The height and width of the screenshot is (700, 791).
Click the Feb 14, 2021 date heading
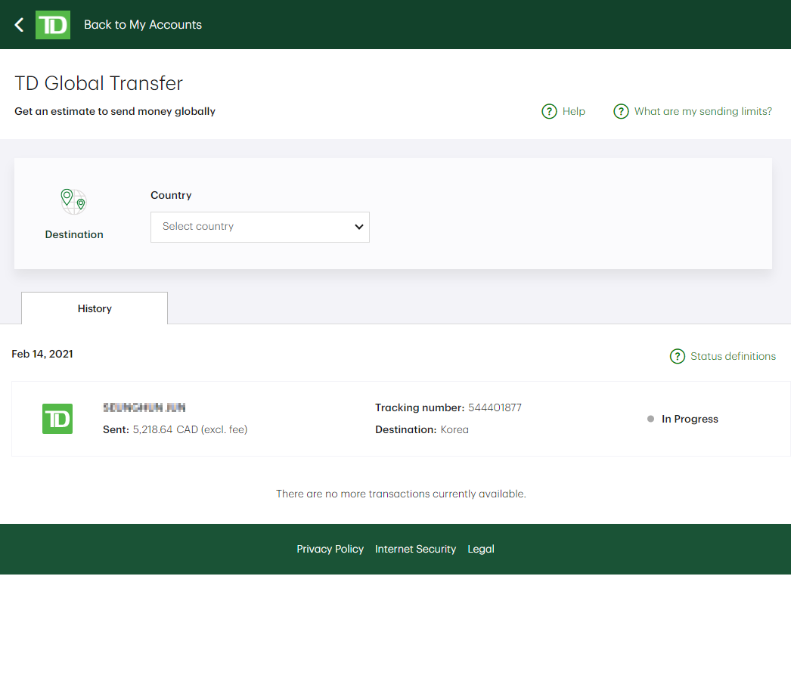tap(42, 354)
